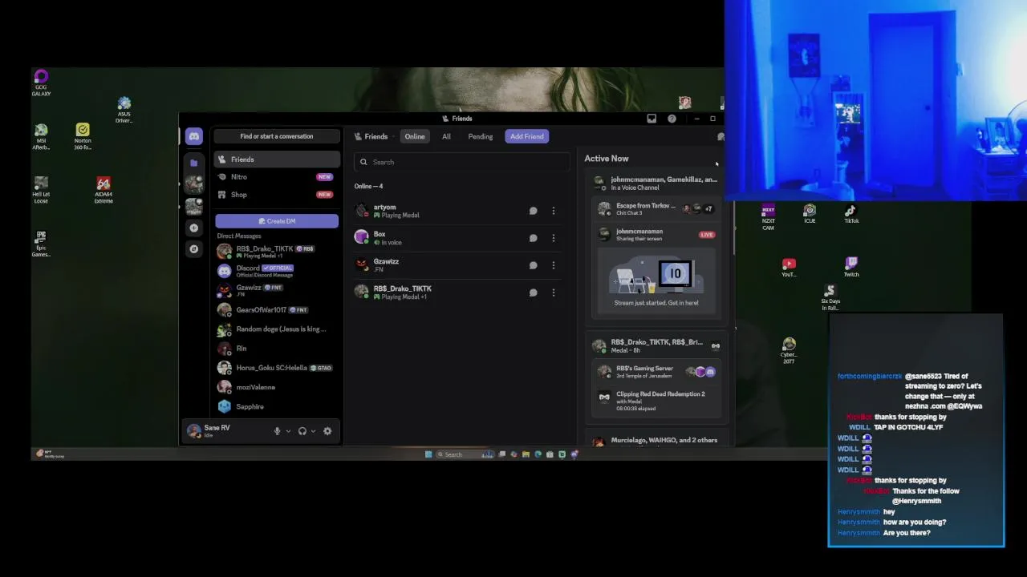
Task: Open more options for artyom
Action: point(553,211)
